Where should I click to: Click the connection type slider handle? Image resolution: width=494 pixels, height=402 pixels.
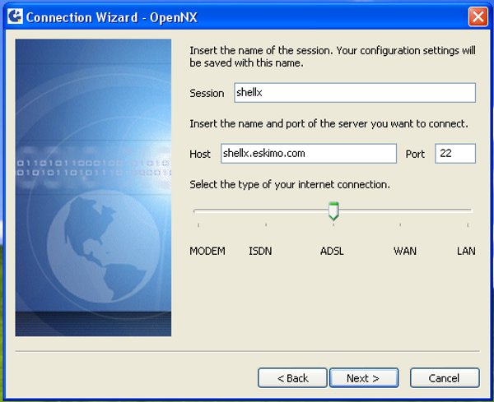point(333,210)
